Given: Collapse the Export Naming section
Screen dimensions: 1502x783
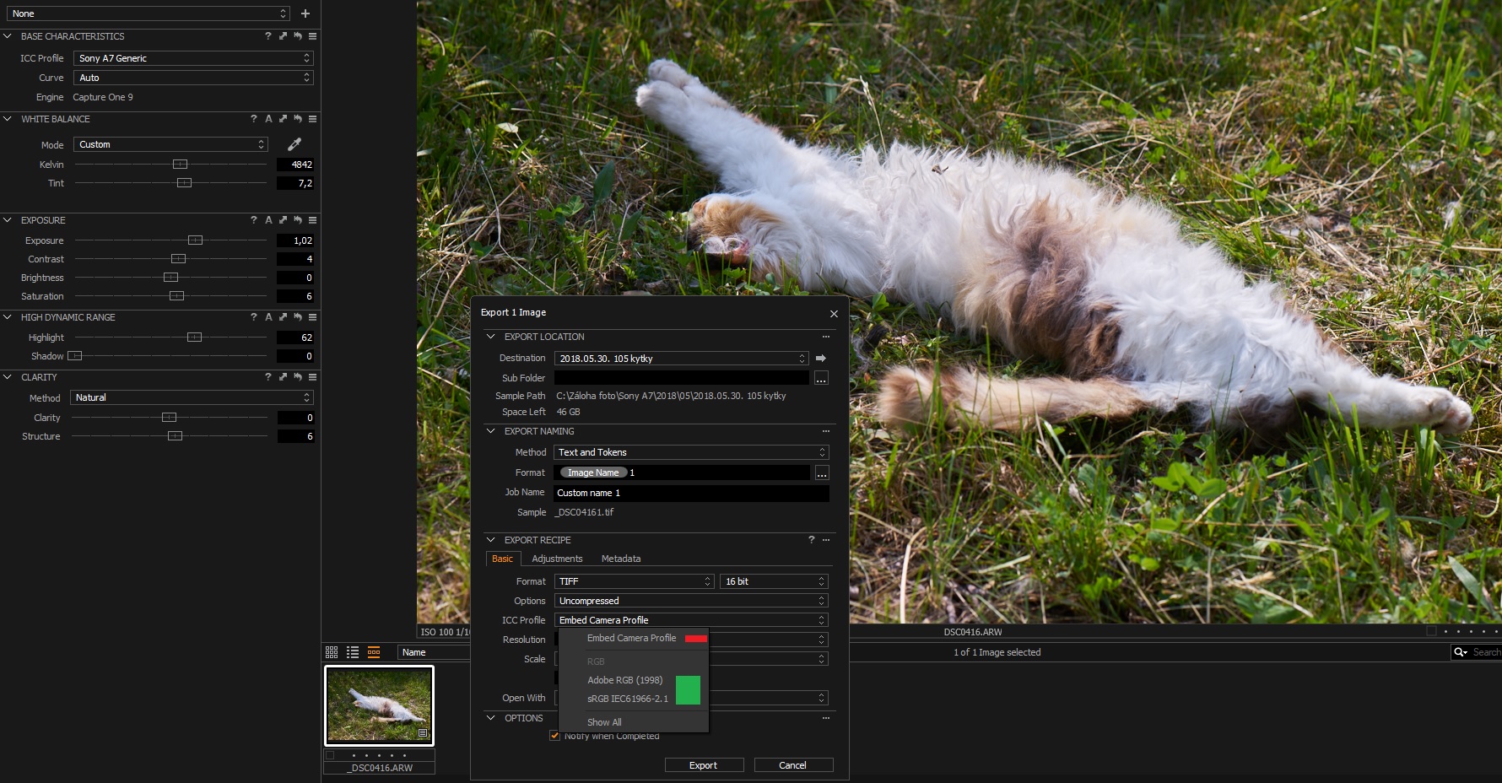Looking at the screenshot, I should (491, 431).
